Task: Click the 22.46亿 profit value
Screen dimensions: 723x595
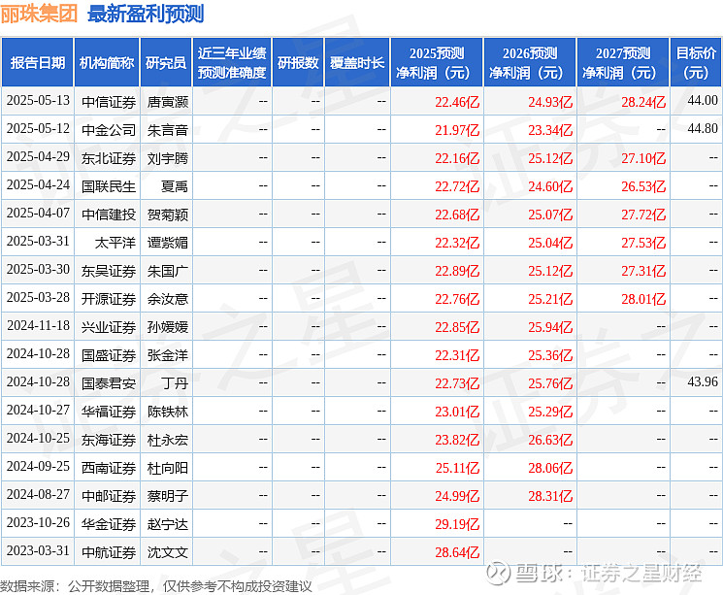Action: coord(457,102)
